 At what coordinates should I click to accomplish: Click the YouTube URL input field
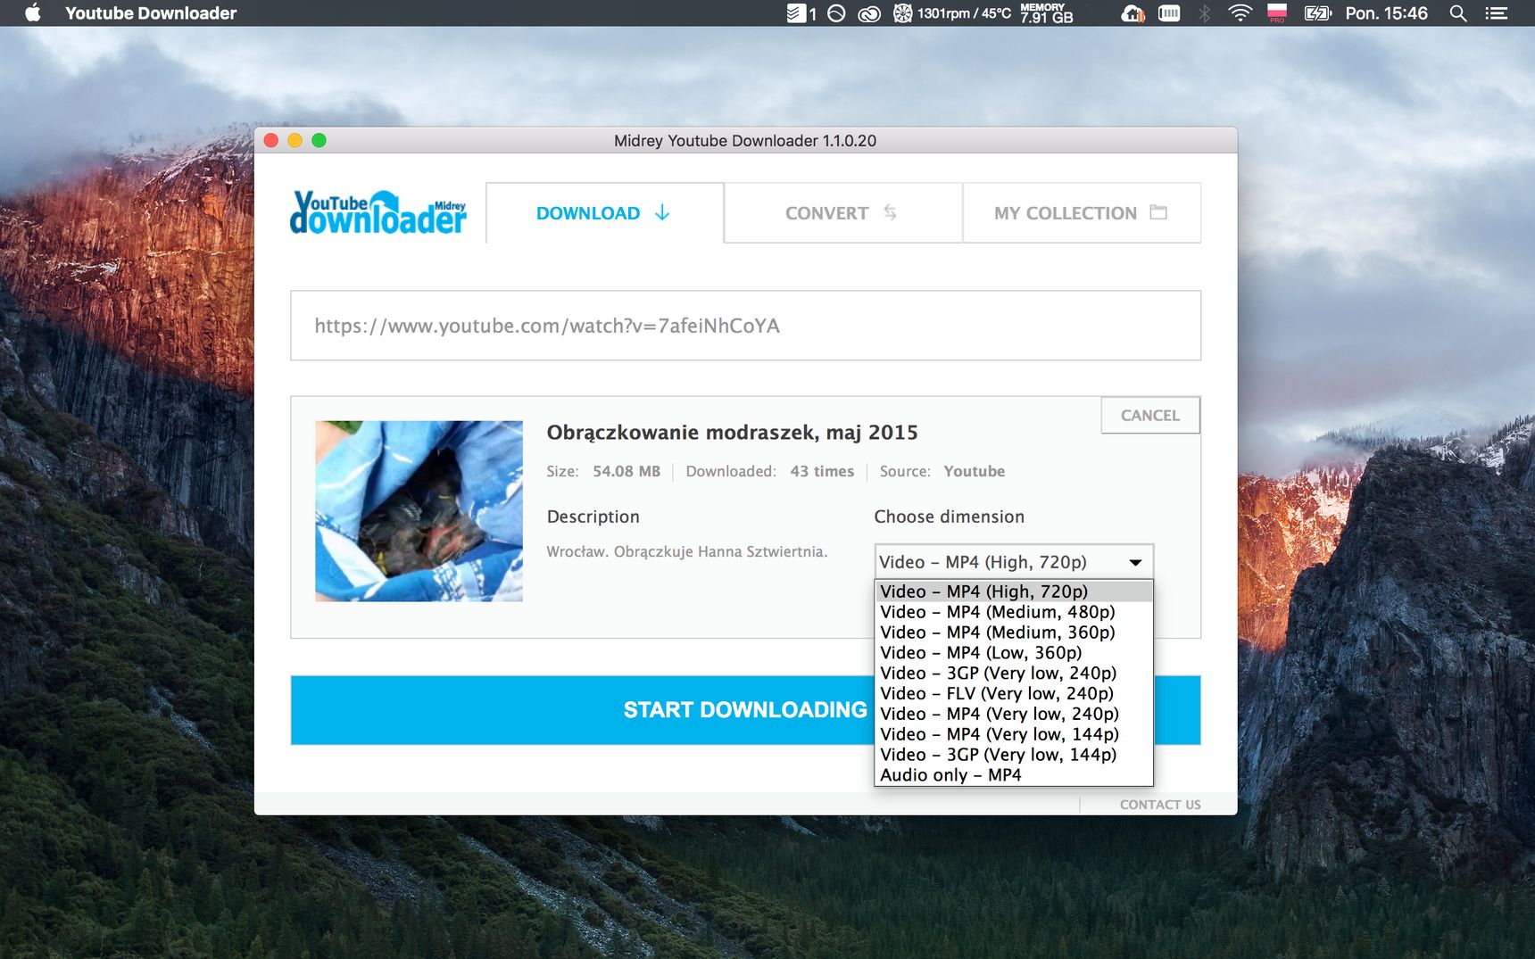(745, 326)
